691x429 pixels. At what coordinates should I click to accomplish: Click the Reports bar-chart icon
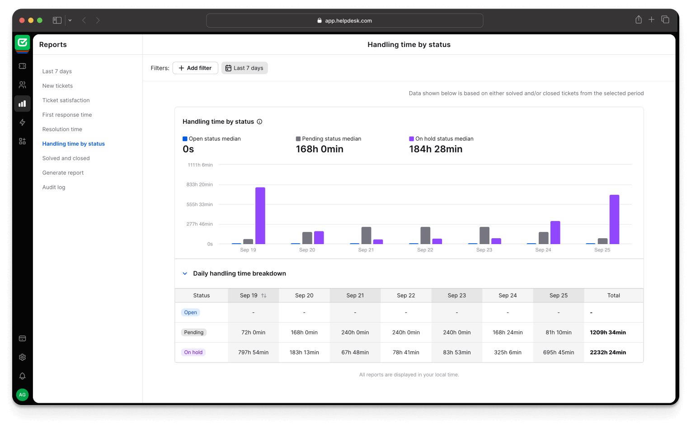(22, 104)
